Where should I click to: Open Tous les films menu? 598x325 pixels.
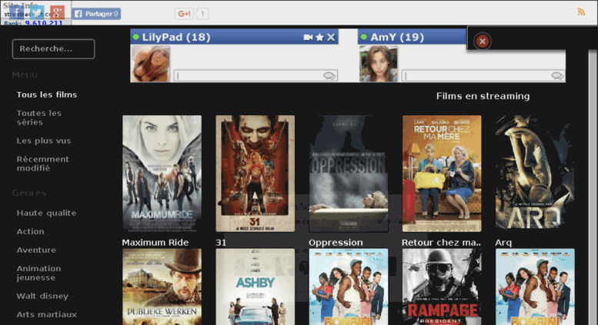pos(46,95)
